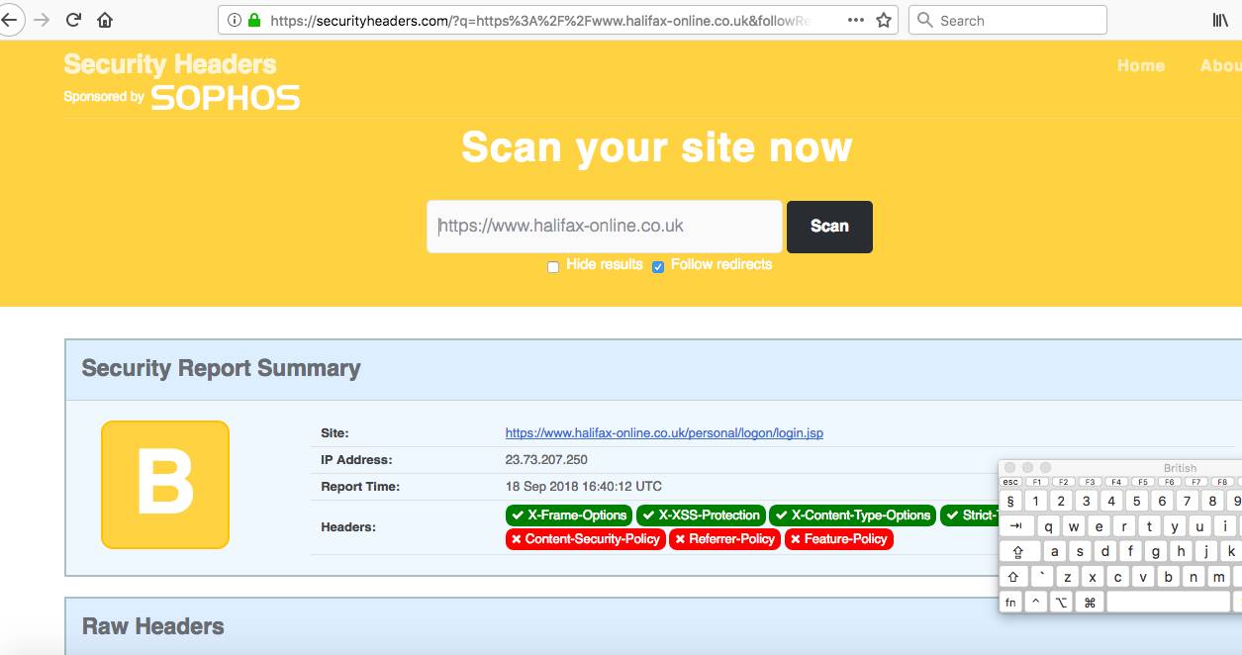Tap the g key on keyboard viewer

point(1156,551)
